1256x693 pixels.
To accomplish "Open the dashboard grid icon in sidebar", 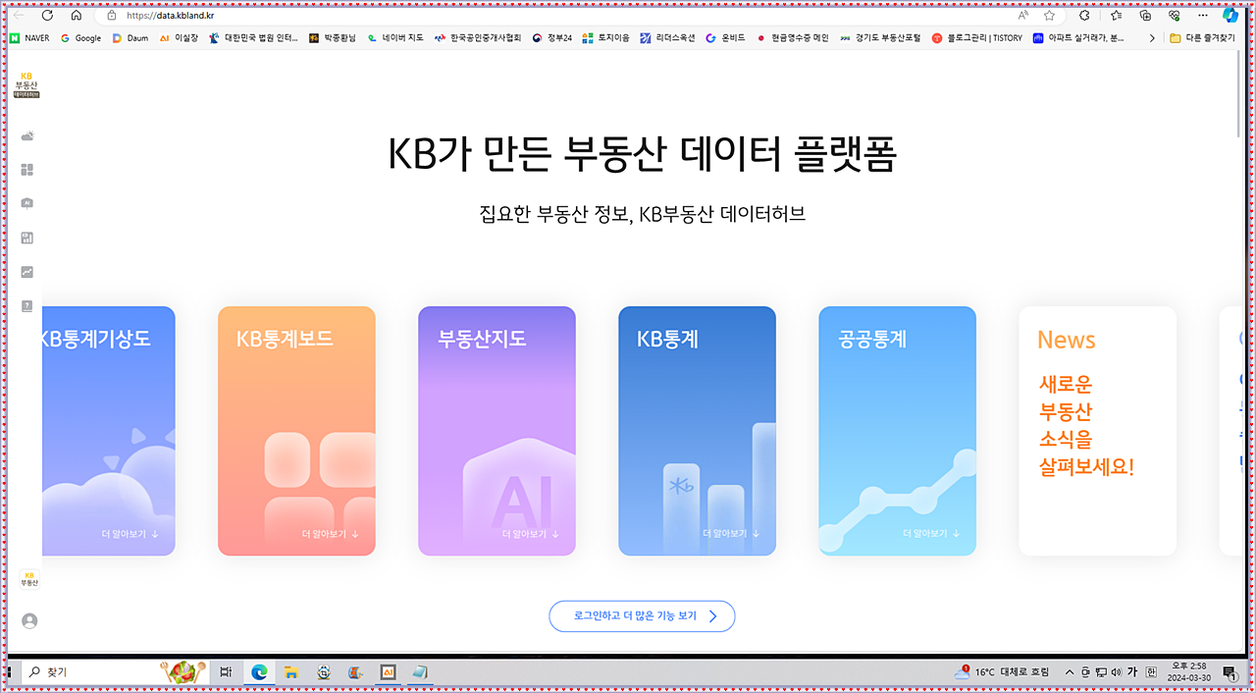I will pos(27,170).
